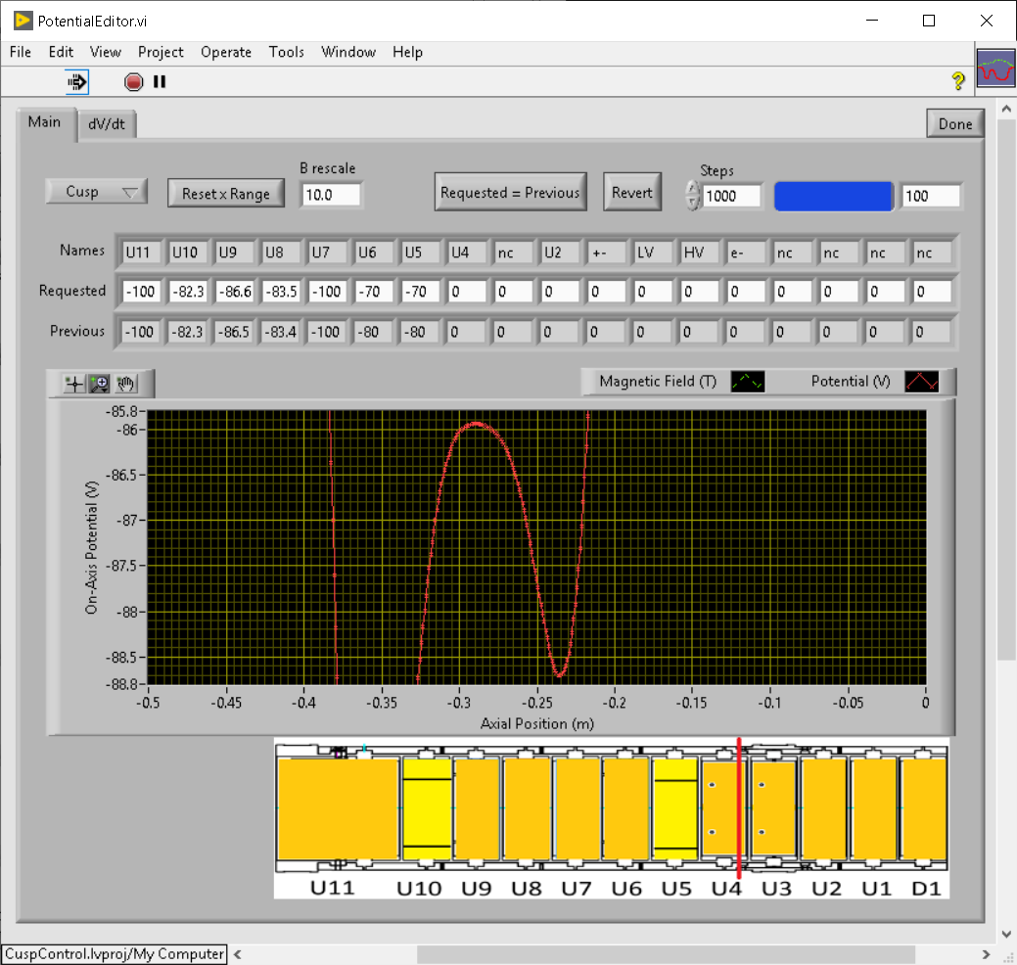This screenshot has width=1017, height=965.
Task: Click the Requested U6 value field
Action: (374, 291)
